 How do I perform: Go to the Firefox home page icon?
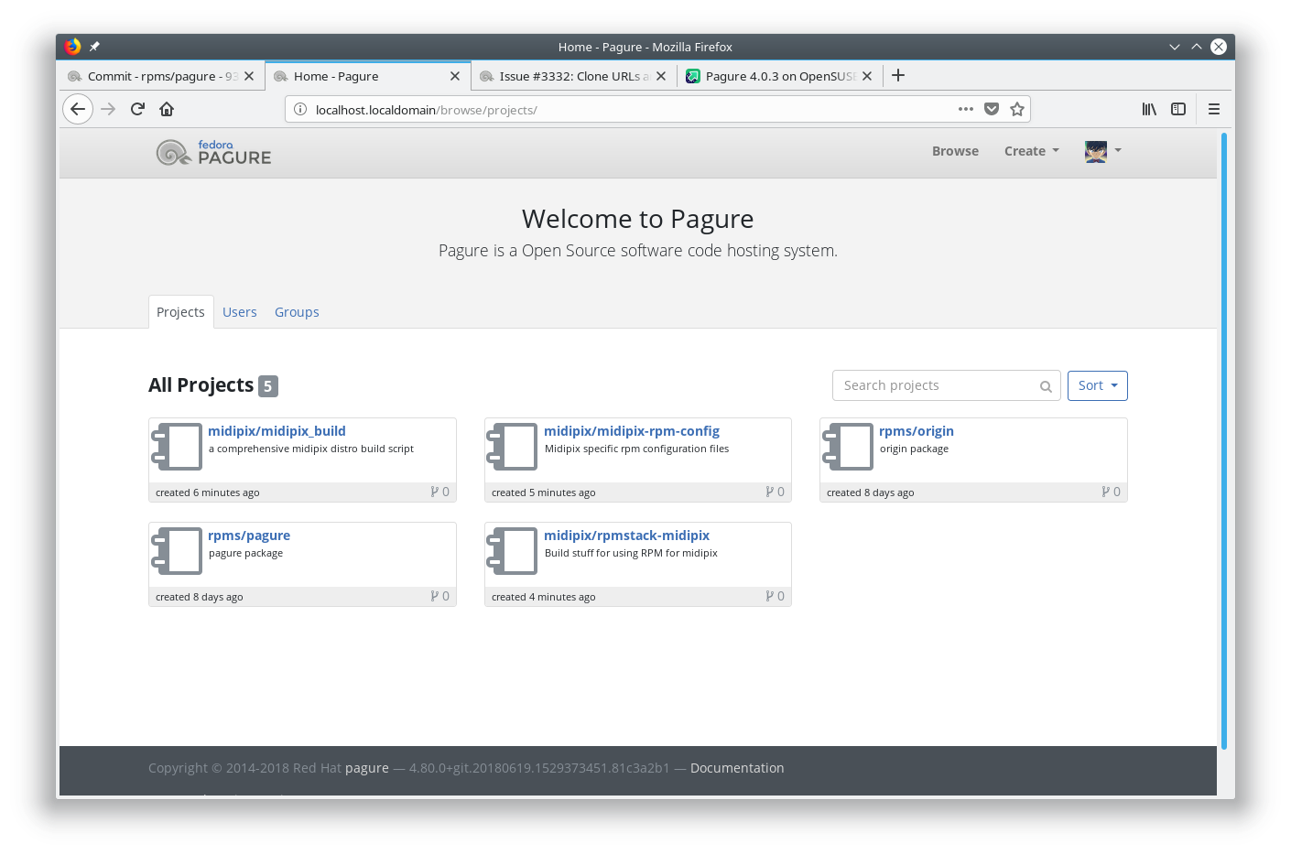167,109
